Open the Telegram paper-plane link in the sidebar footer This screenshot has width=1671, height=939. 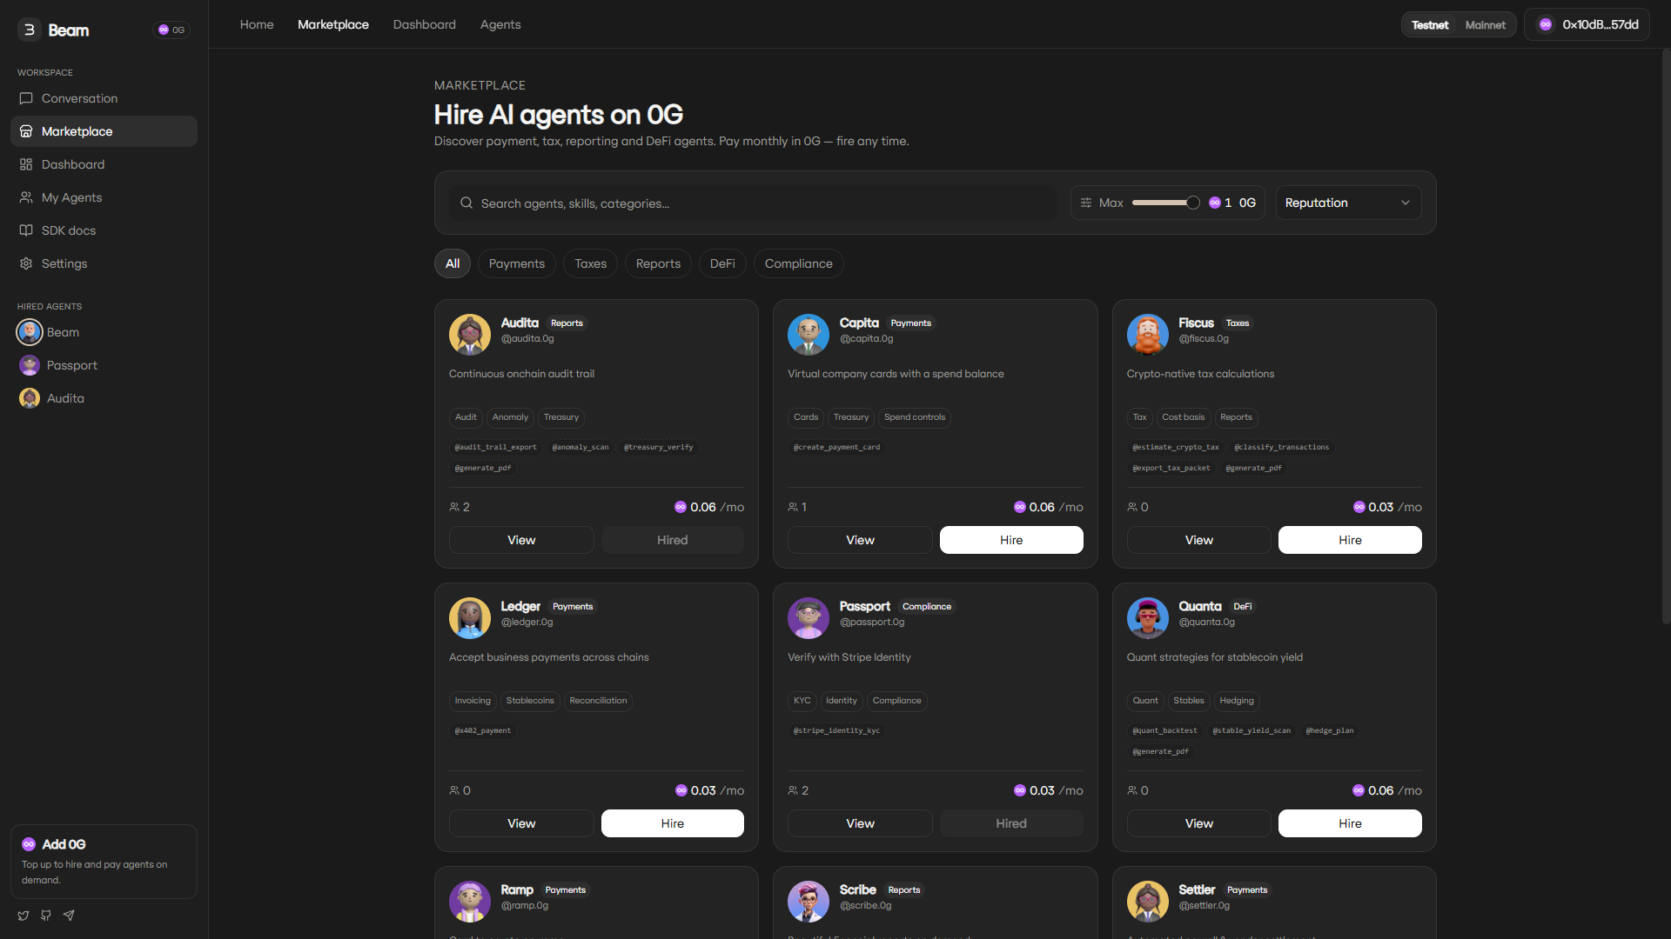69,915
